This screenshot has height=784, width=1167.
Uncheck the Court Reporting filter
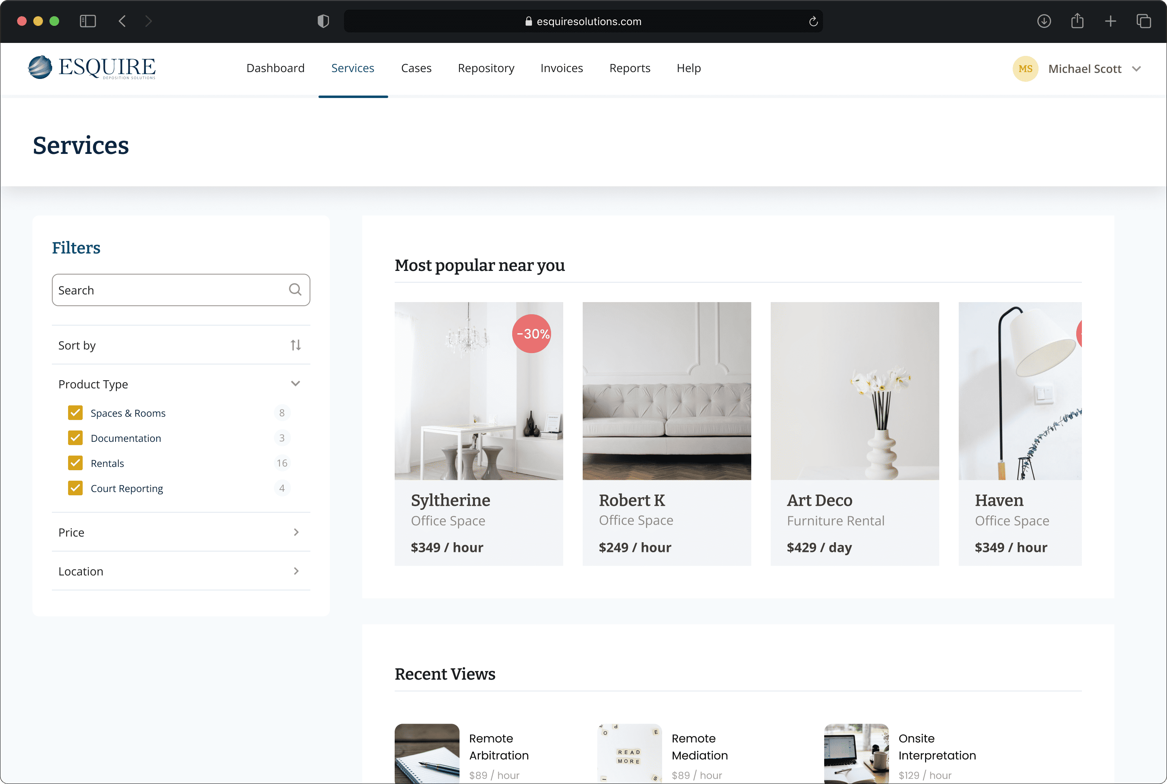tap(75, 488)
